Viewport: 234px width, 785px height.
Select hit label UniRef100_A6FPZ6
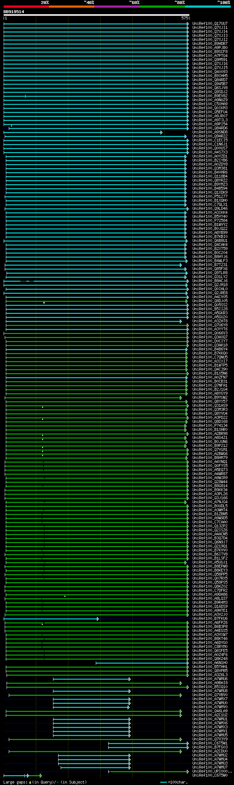pos(210,622)
